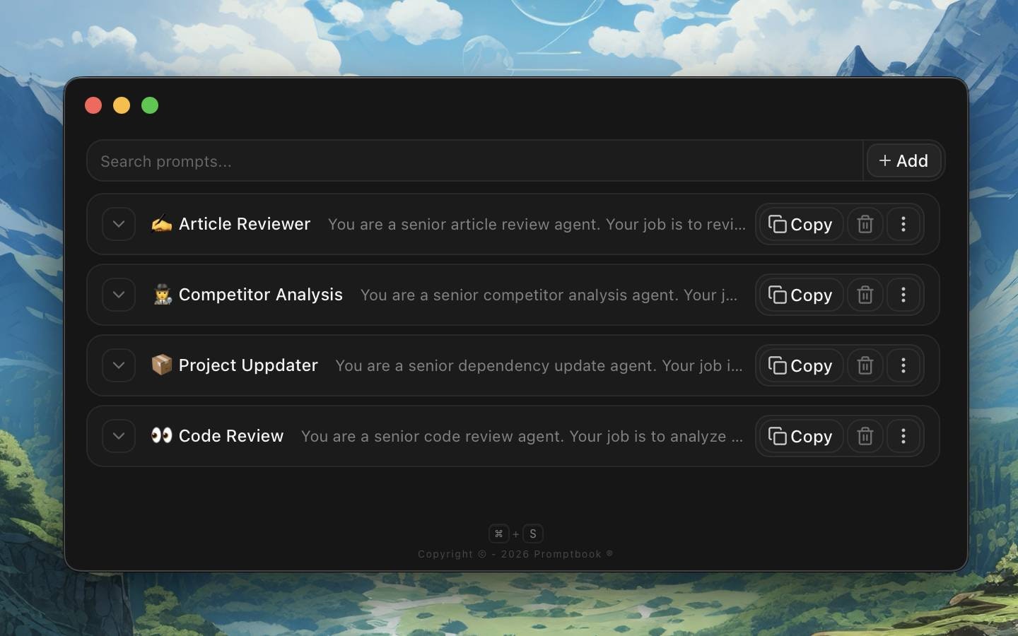The image size is (1018, 636).
Task: Click the Copyright 2026 Promptbook footer
Action: click(515, 554)
